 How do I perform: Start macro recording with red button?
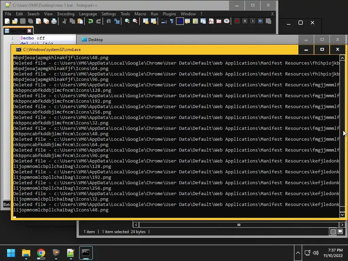click(237, 21)
